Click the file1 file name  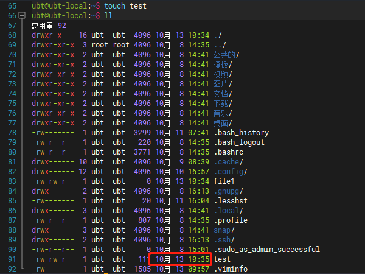click(x=224, y=181)
